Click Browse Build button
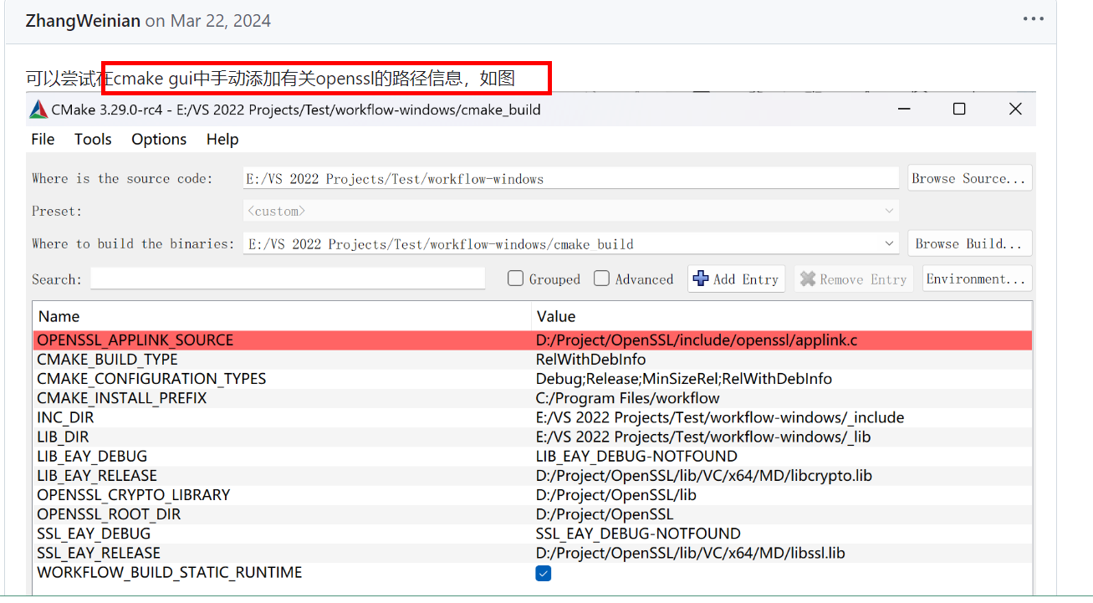The height and width of the screenshot is (603, 1093). tap(969, 243)
